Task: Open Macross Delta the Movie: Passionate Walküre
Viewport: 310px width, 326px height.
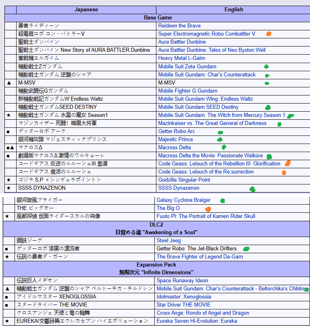Action: click(211, 156)
